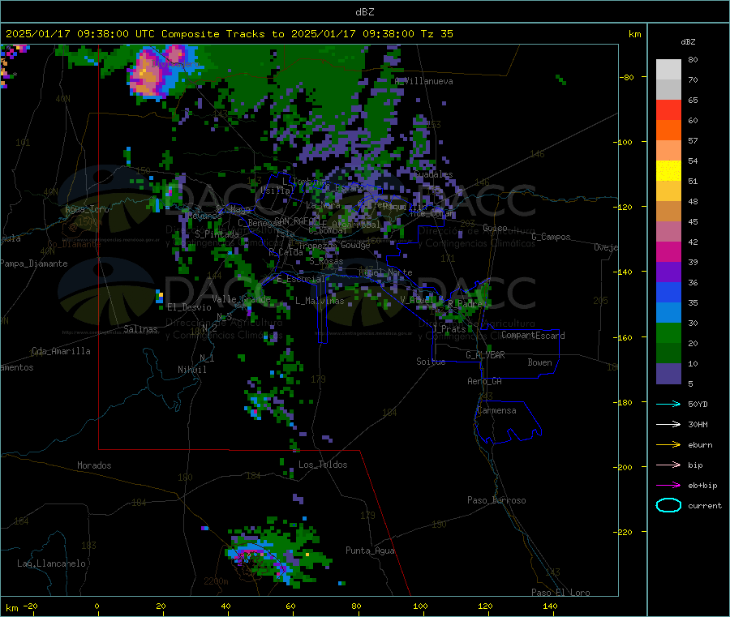The width and height of the screenshot is (730, 617).
Task: Click the 'Pampa_Diamante' place label
Action: 34,264
